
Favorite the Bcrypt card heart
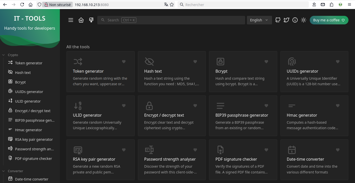pos(266,62)
